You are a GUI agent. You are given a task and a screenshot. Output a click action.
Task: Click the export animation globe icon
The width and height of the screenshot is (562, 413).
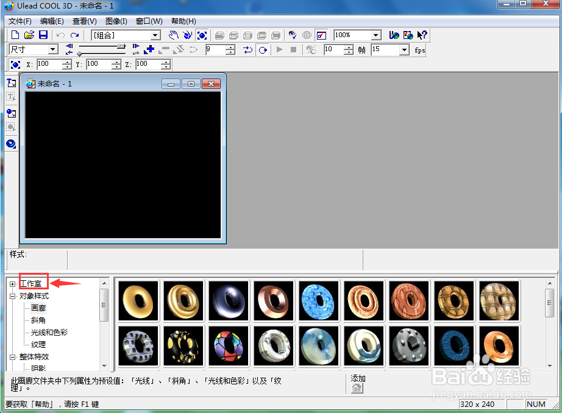tap(408, 35)
